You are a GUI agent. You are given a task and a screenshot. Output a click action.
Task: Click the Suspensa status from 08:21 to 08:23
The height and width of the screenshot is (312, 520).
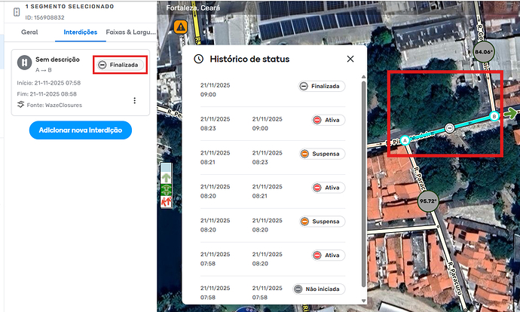point(321,153)
